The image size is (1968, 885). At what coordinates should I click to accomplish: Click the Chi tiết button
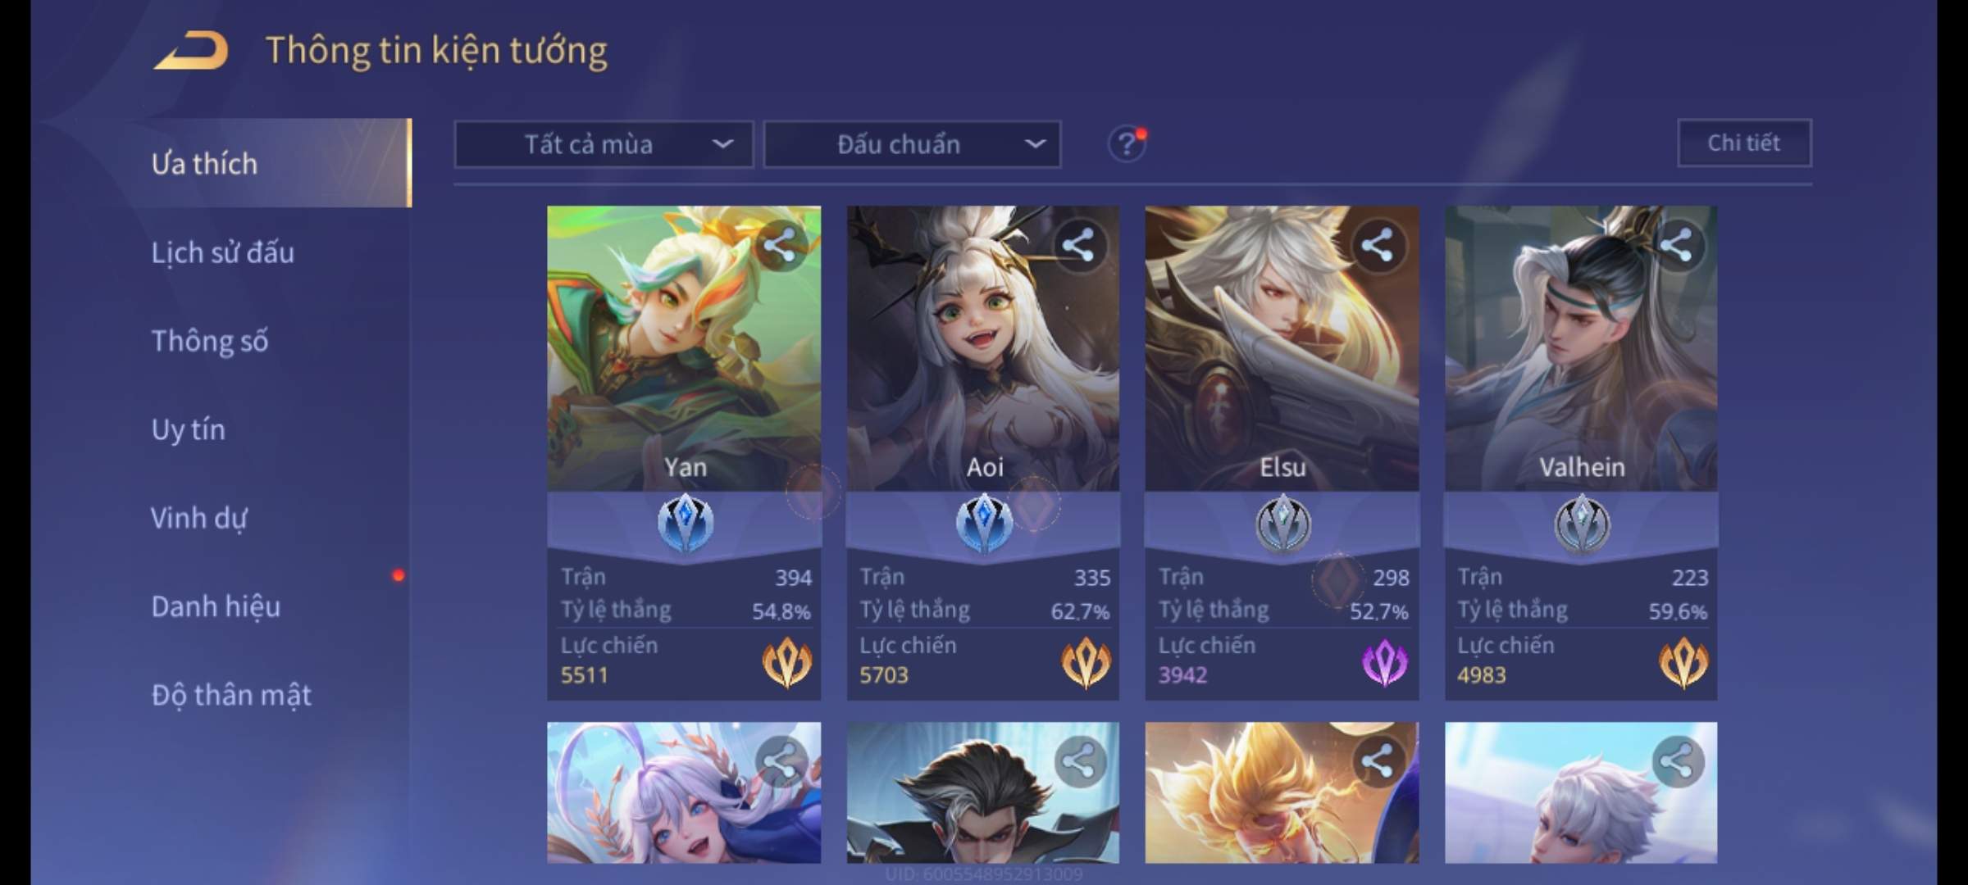pyautogui.click(x=1744, y=143)
